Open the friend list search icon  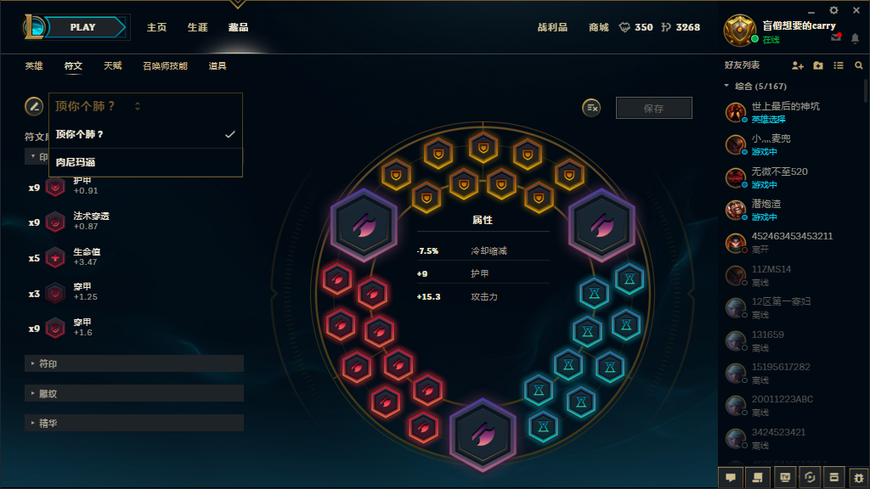[x=858, y=65]
